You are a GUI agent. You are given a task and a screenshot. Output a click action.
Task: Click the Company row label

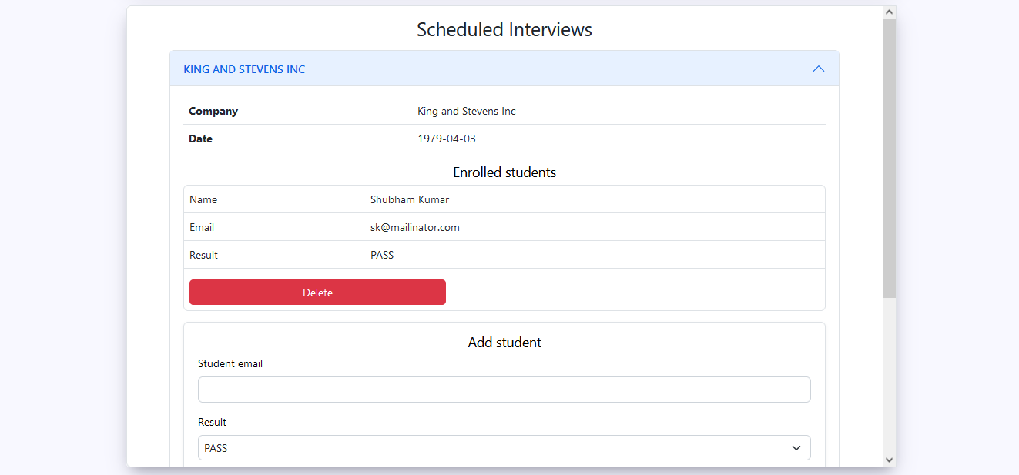213,111
